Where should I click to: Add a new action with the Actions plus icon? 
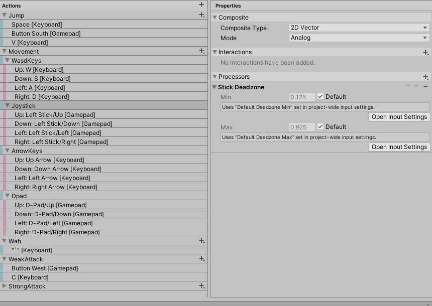coord(201,5)
